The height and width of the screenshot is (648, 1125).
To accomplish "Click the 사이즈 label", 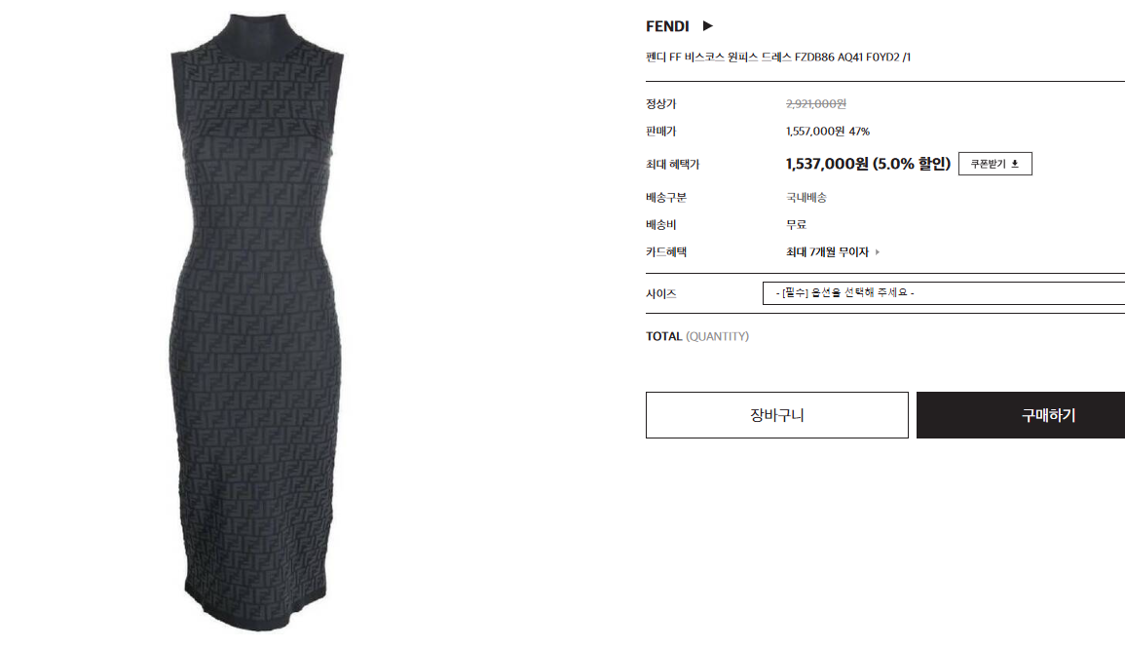I will [660, 293].
